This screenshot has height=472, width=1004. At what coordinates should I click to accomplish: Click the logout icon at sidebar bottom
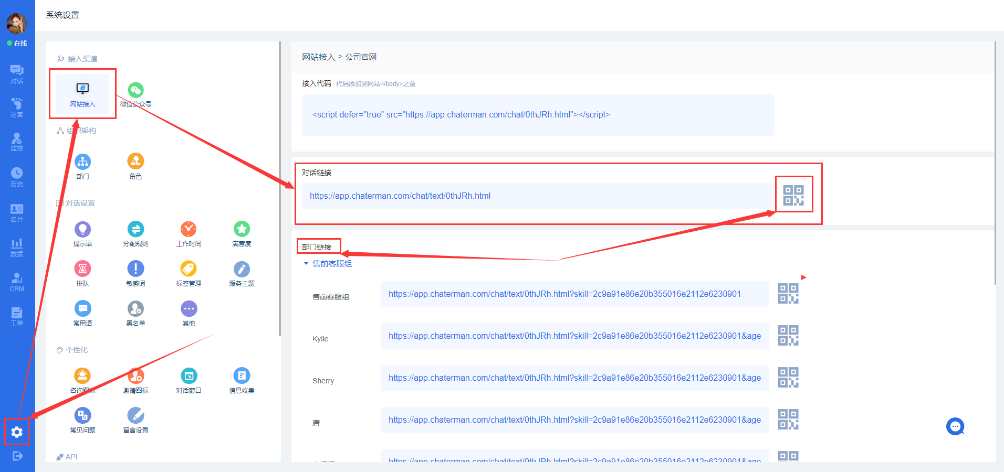[17, 456]
